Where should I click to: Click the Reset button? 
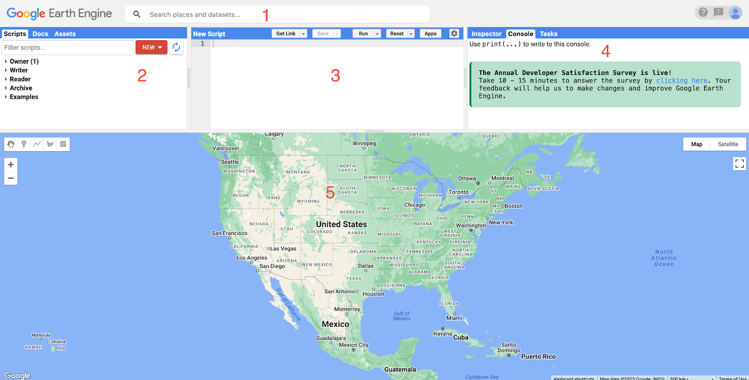[x=397, y=34]
